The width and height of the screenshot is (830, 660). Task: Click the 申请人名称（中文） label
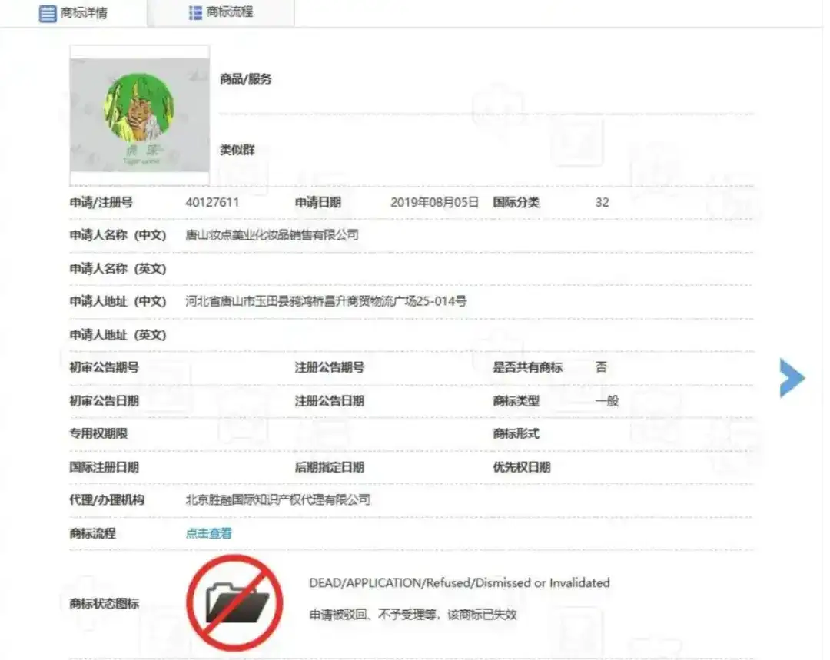(x=118, y=235)
